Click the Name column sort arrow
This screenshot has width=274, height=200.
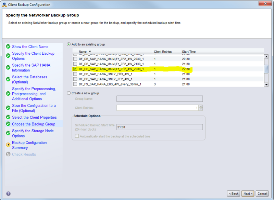click(x=90, y=52)
